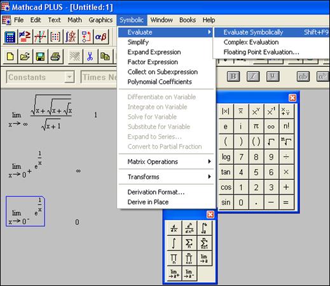This screenshot has height=286, width=330.
Task: Choose Evaluate Symbolically from submenu
Action: [x=272, y=32]
